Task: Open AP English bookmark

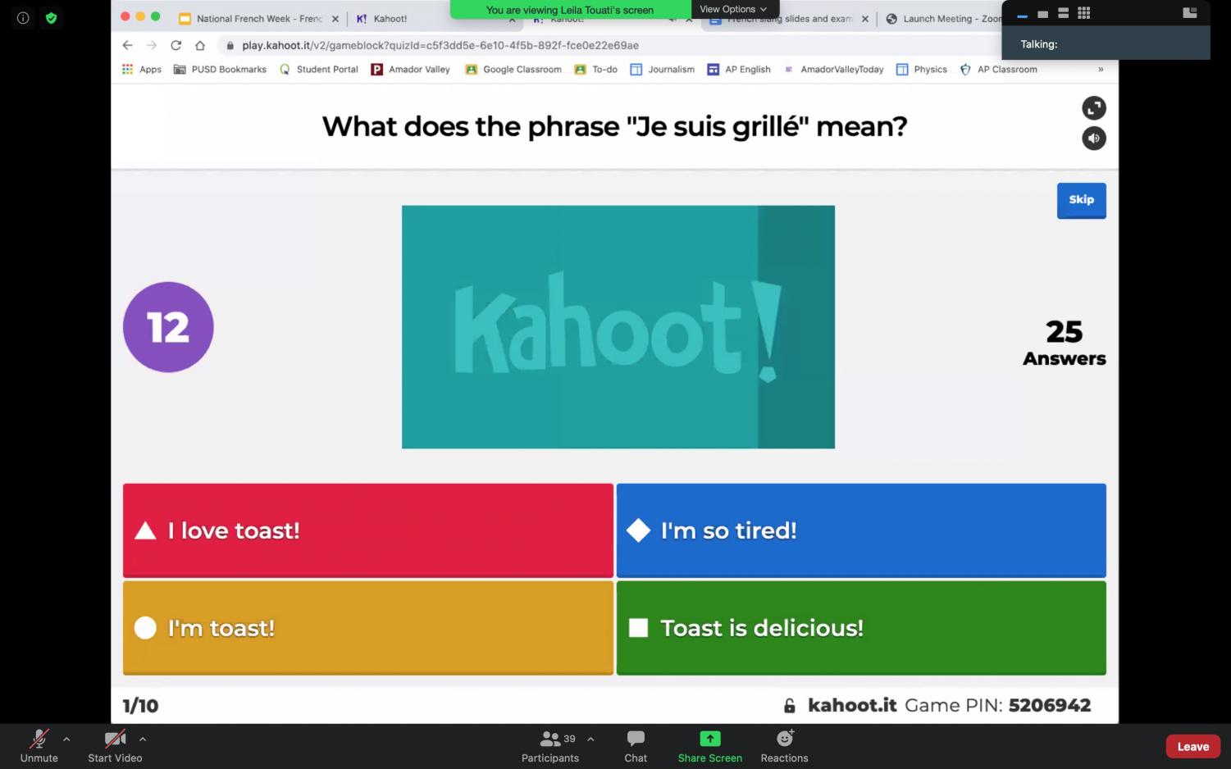Action: pos(739,70)
